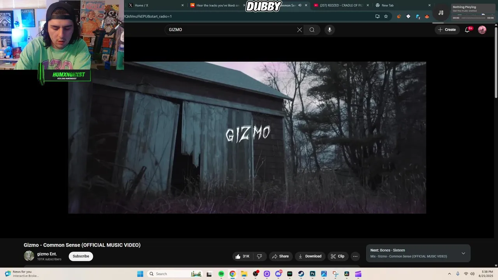Click the browser address bar URL
The height and width of the screenshot is (280, 498).
tap(148, 16)
